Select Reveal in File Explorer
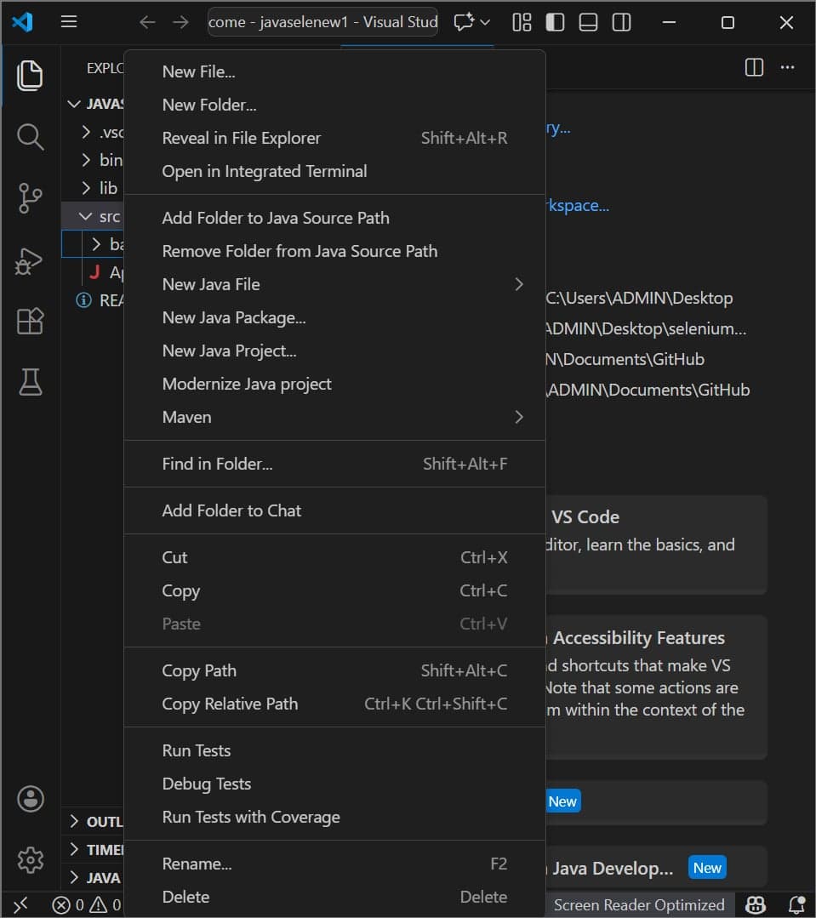 pos(335,138)
